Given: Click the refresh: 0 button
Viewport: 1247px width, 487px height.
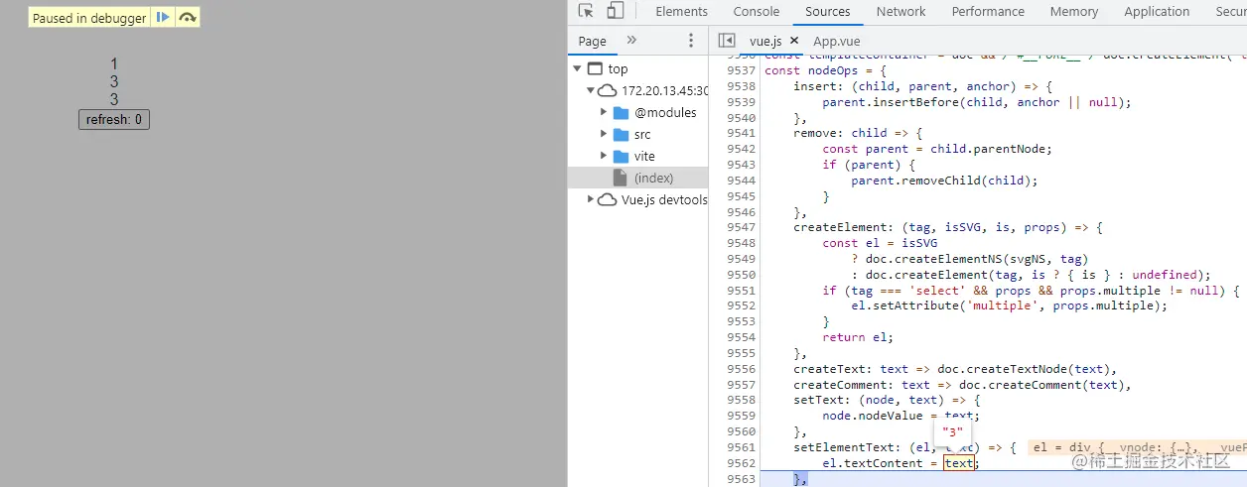Looking at the screenshot, I should [x=114, y=120].
